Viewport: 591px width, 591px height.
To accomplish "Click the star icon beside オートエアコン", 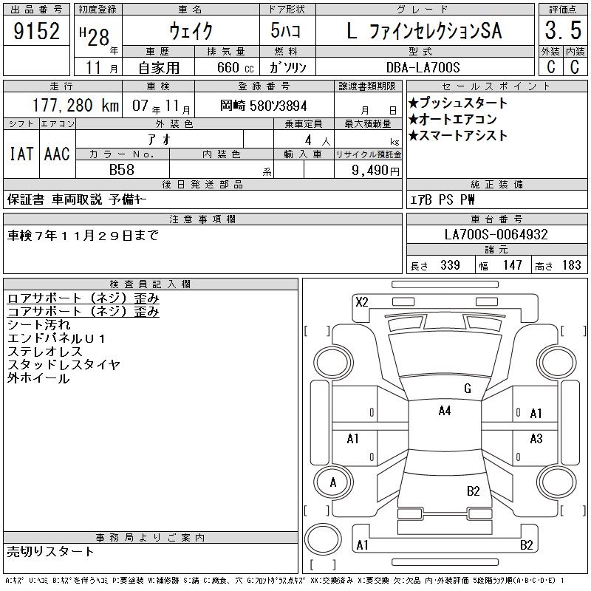I will click(x=414, y=119).
